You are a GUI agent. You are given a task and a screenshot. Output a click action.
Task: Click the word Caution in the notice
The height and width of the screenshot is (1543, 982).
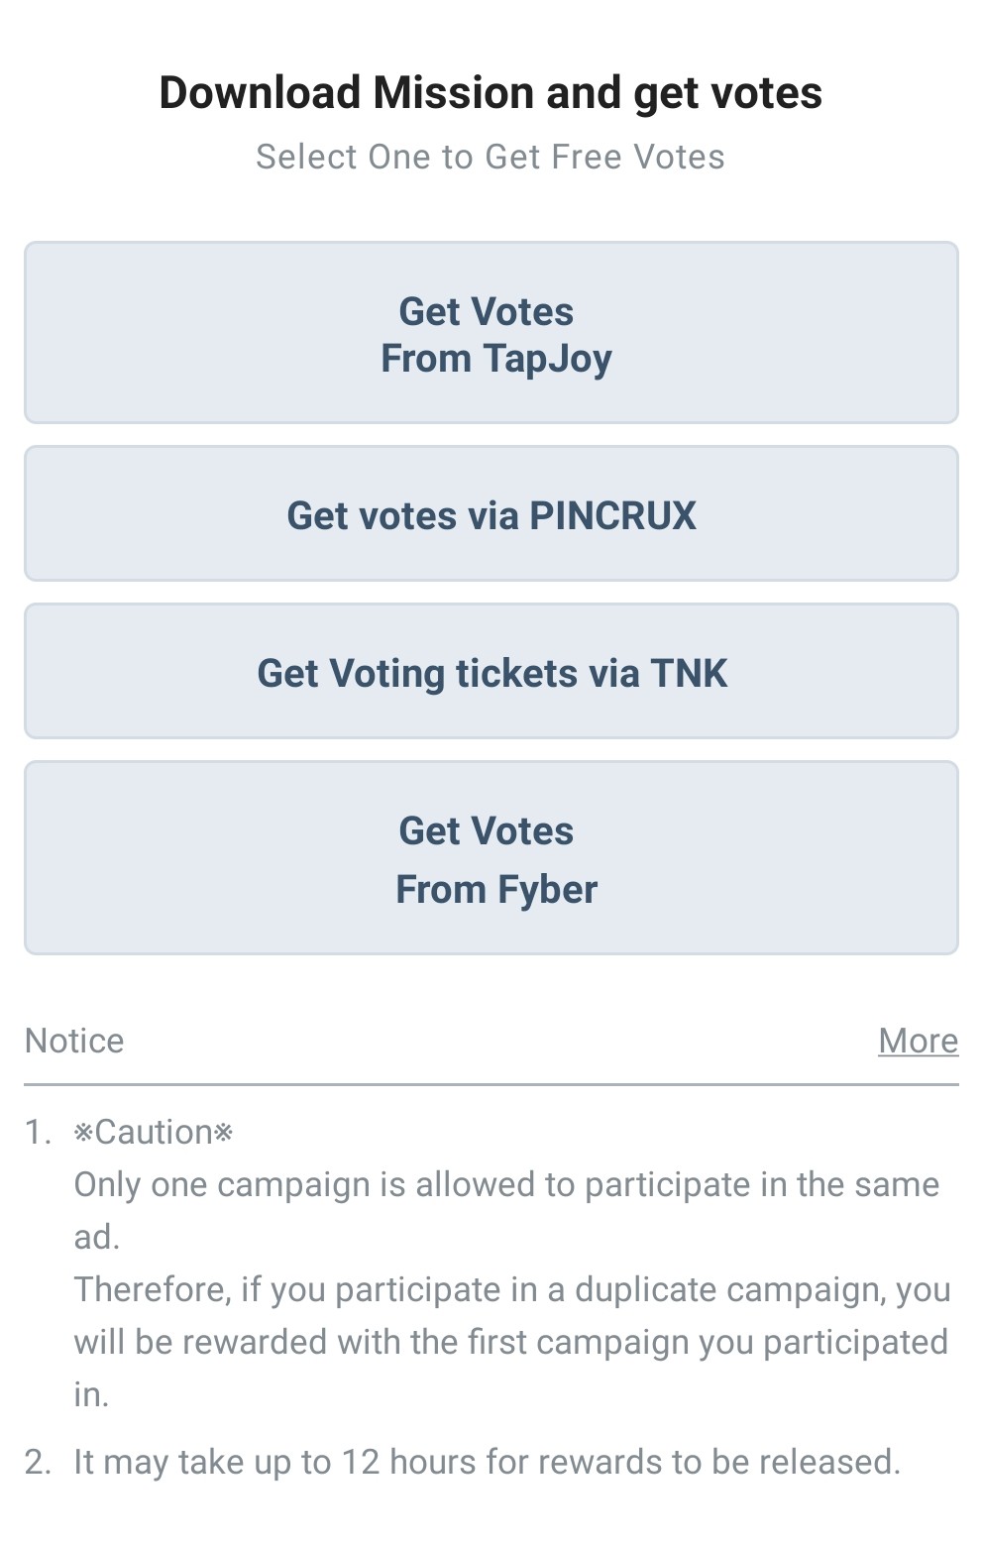coord(154,1132)
